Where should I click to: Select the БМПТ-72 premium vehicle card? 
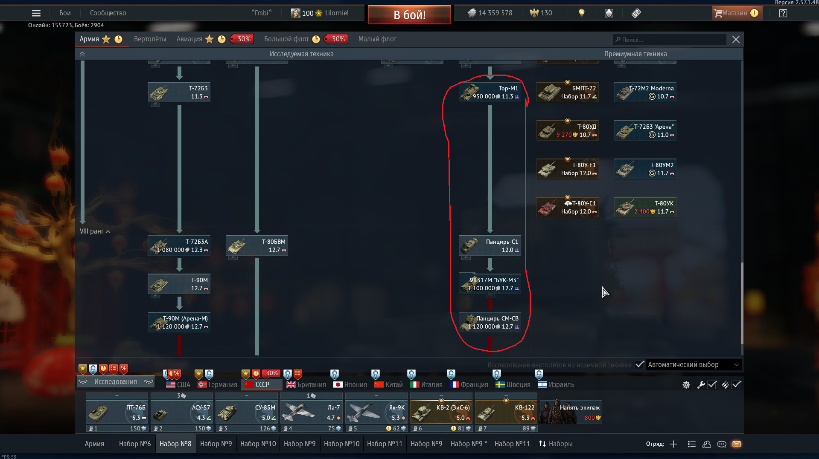568,92
